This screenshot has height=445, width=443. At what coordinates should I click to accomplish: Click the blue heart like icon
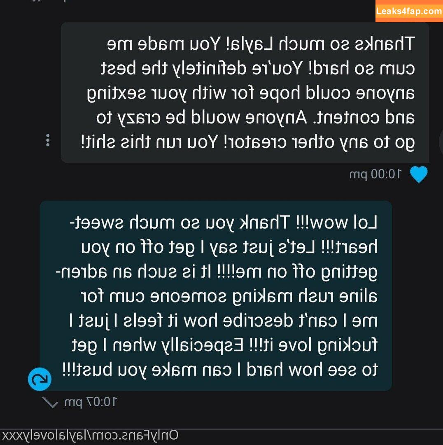click(419, 174)
